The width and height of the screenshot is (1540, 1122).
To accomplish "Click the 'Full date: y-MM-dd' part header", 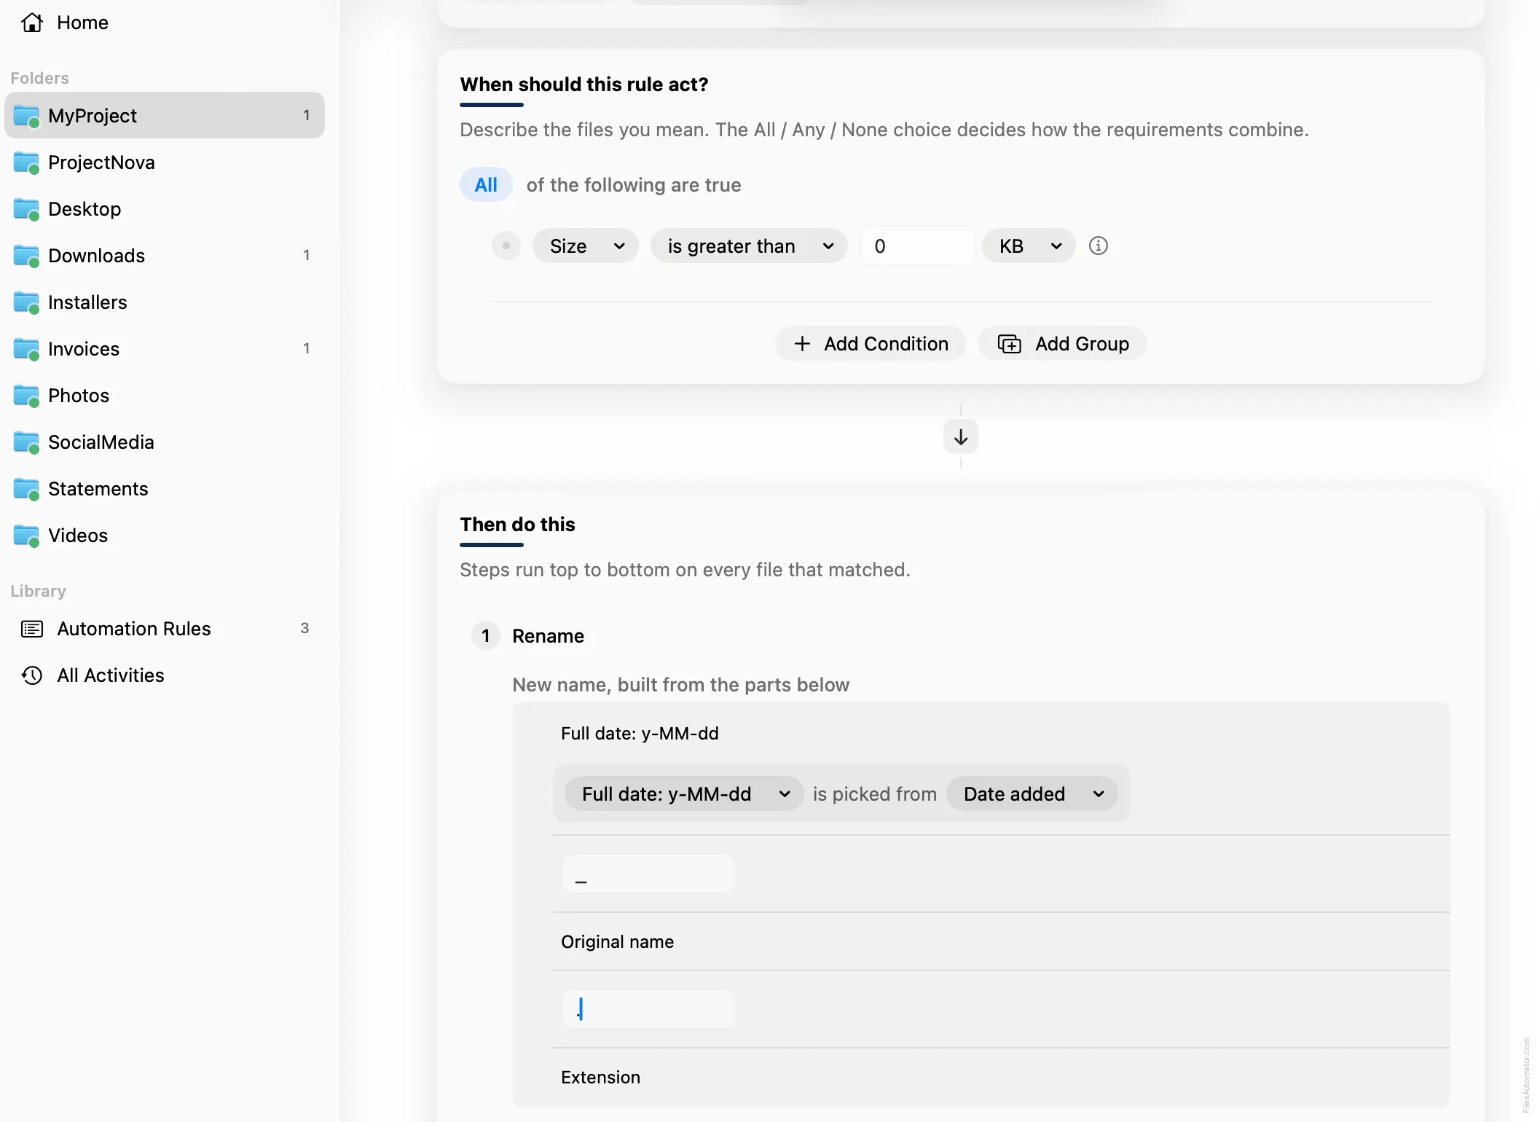I will pyautogui.click(x=640, y=734).
